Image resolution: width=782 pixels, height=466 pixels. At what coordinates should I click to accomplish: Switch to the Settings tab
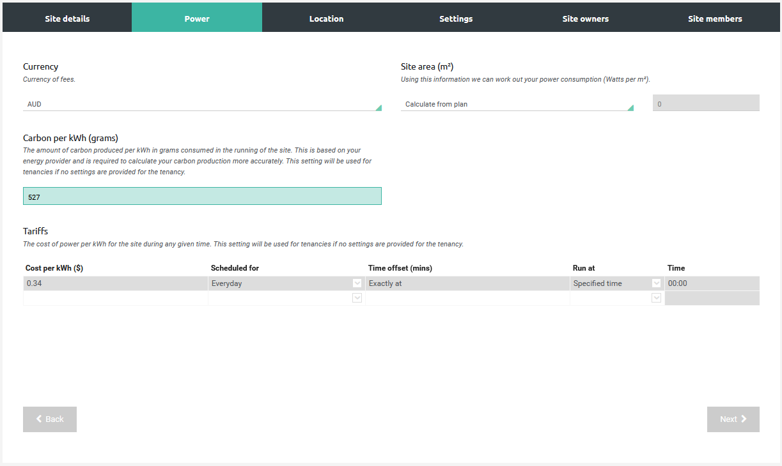click(456, 19)
